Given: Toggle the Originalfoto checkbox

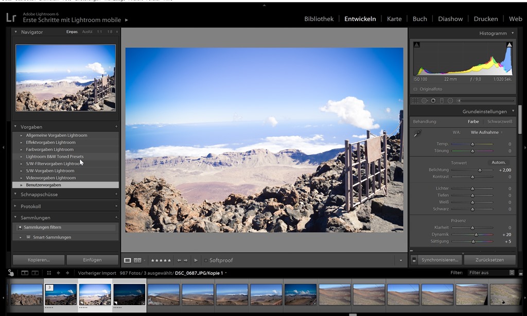Looking at the screenshot, I should coord(415,89).
